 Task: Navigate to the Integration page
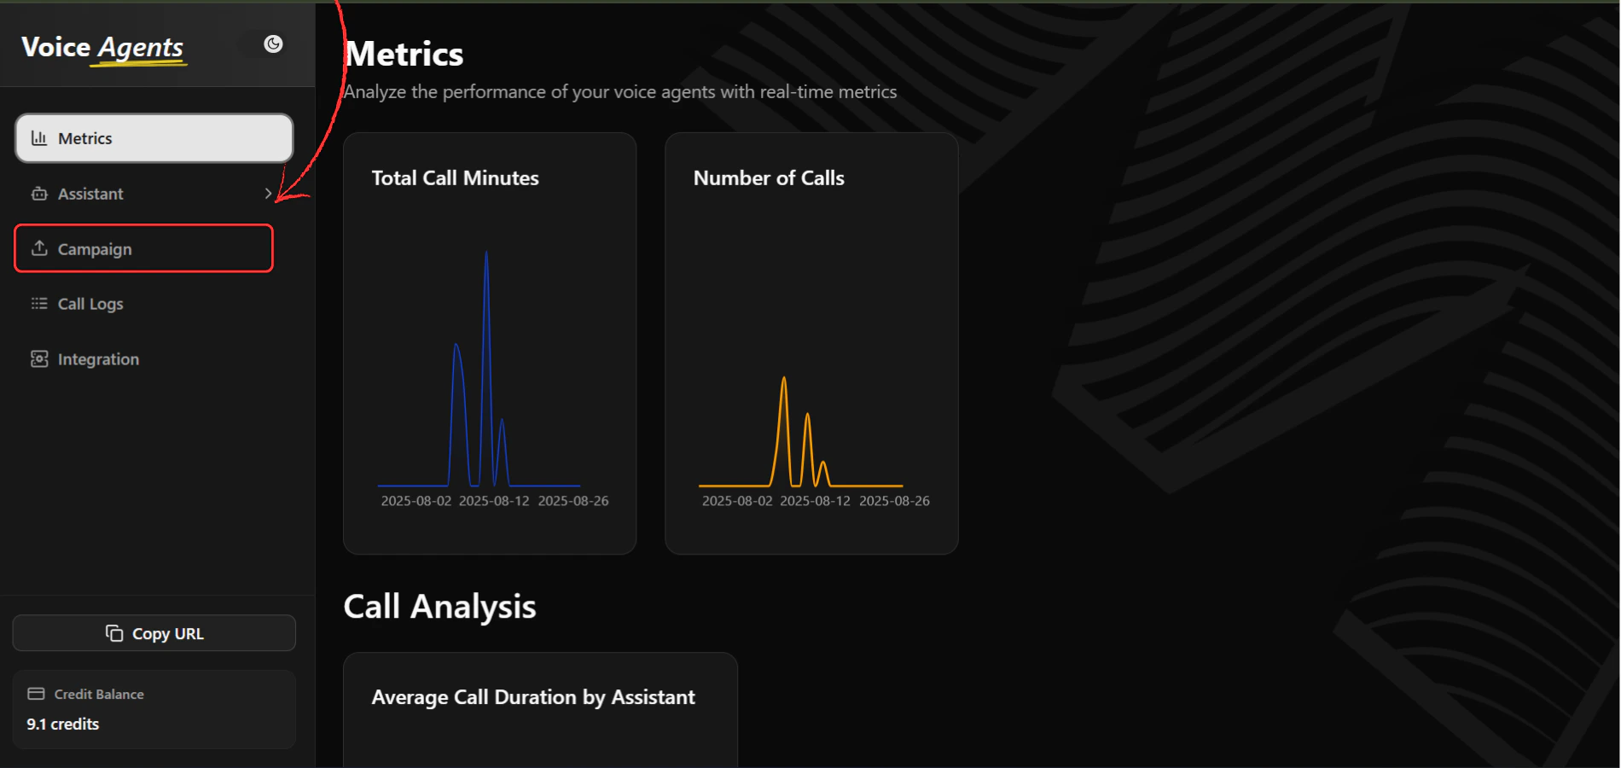[x=98, y=358]
